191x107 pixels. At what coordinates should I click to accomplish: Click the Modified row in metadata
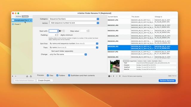pos(150,67)
